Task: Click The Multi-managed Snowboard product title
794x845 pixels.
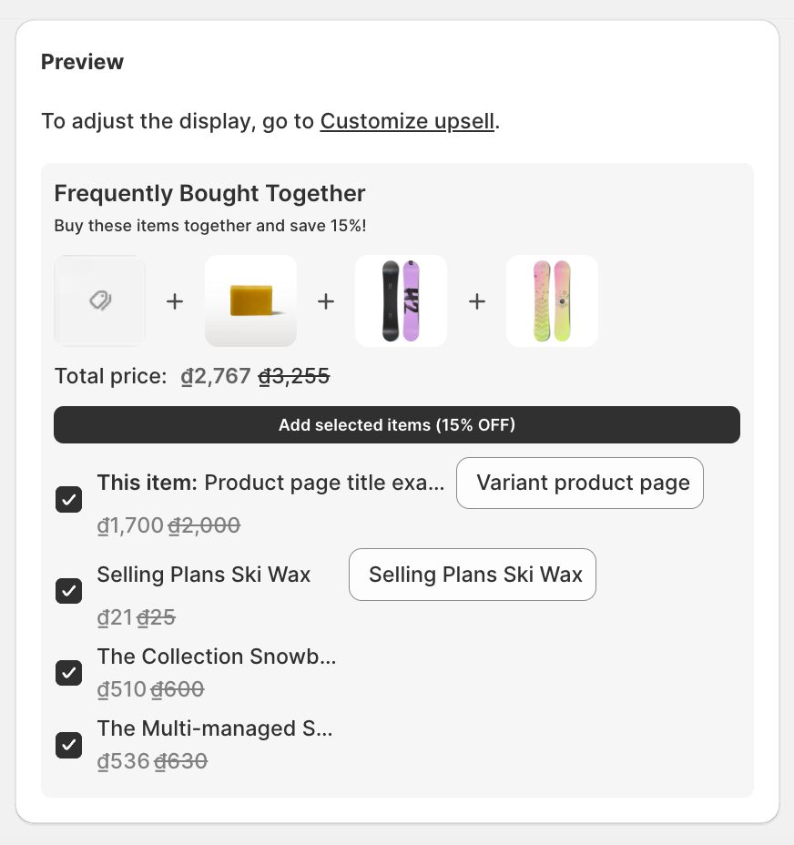Action: [x=215, y=728]
